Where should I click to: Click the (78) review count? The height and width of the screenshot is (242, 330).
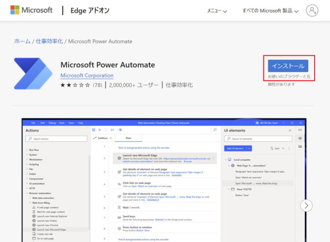97,85
